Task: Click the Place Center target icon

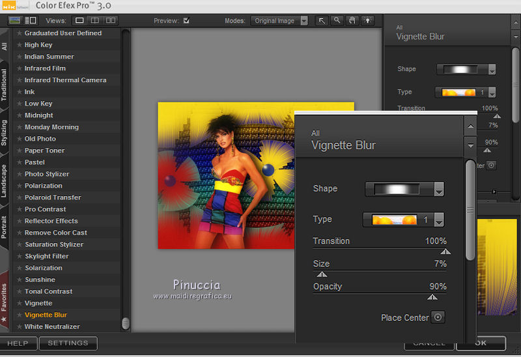Action: [438, 318]
